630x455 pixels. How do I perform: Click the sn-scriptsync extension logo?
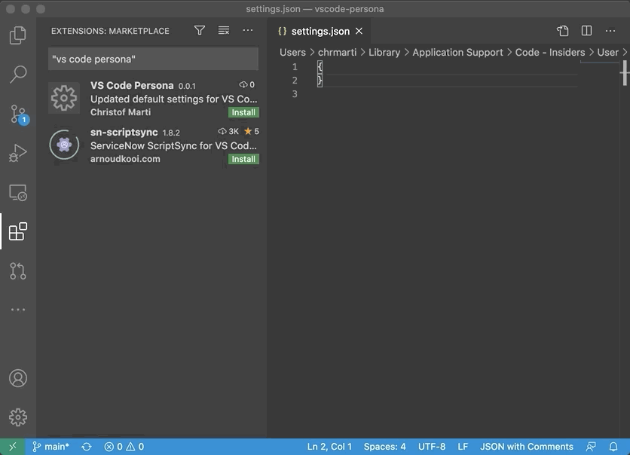click(64, 145)
